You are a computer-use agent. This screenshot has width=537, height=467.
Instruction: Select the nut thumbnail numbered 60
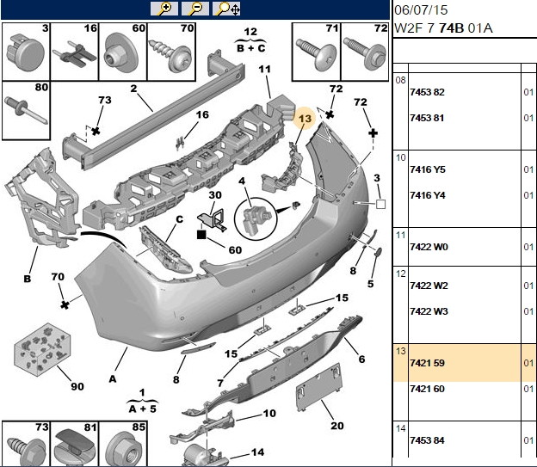(x=123, y=52)
